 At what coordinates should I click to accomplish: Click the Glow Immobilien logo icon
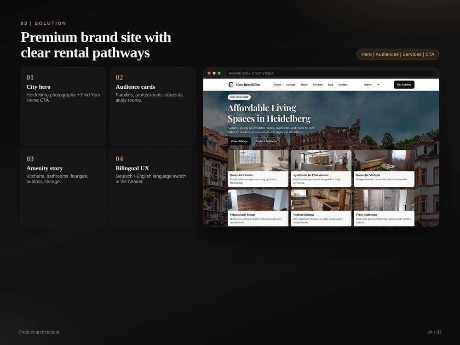231,85
